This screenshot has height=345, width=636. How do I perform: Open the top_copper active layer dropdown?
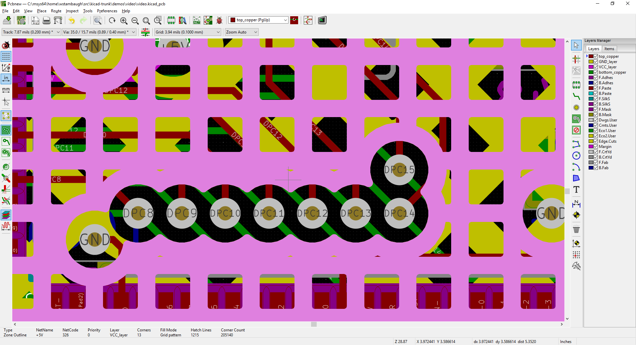[x=258, y=20]
